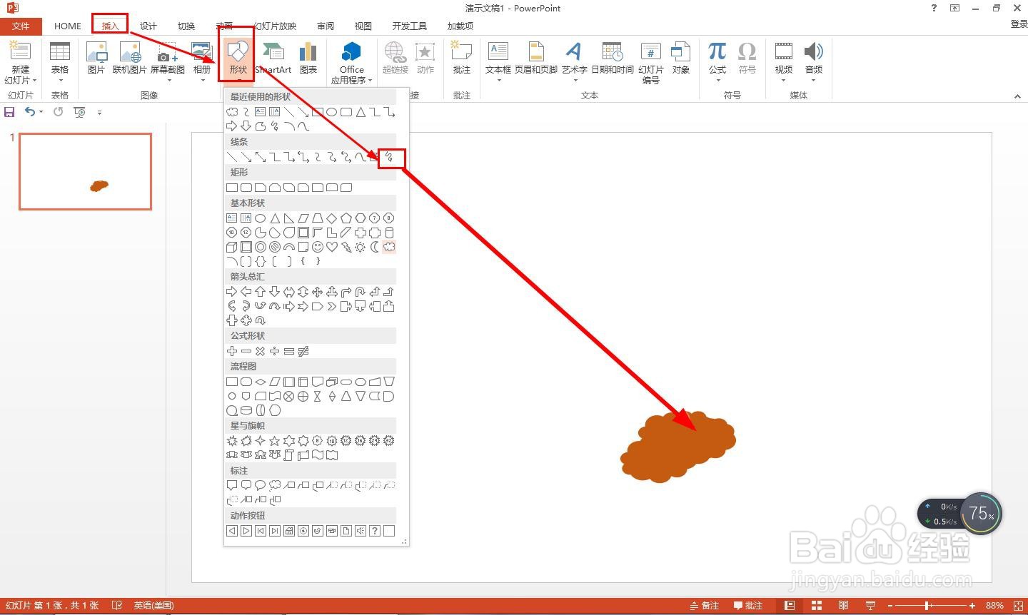
Task: Switch to Reading view in status bar
Action: click(844, 606)
